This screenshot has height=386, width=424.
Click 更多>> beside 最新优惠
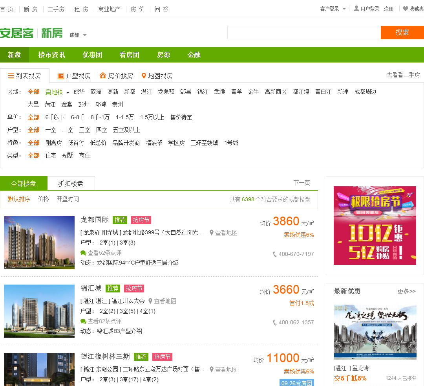[x=407, y=291]
